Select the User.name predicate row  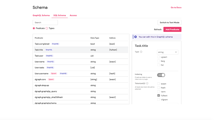coord(81,62)
